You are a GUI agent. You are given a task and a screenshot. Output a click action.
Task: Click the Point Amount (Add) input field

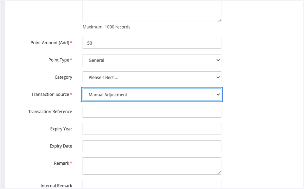(152, 43)
